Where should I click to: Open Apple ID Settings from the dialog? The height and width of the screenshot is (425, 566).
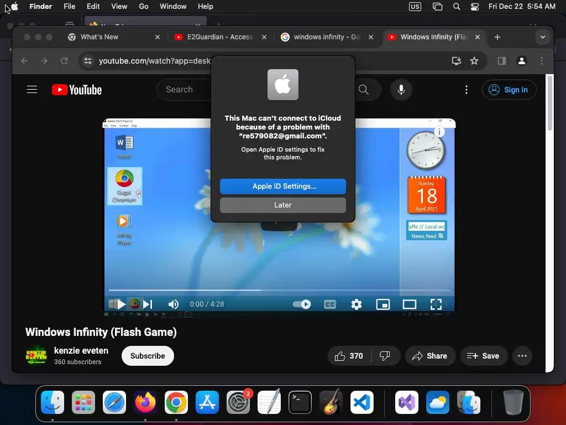pyautogui.click(x=282, y=186)
